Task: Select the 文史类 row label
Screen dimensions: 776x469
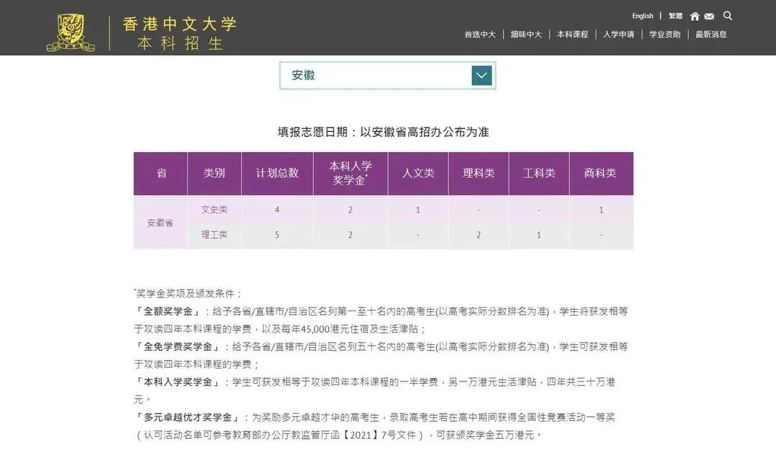Action: coord(214,209)
